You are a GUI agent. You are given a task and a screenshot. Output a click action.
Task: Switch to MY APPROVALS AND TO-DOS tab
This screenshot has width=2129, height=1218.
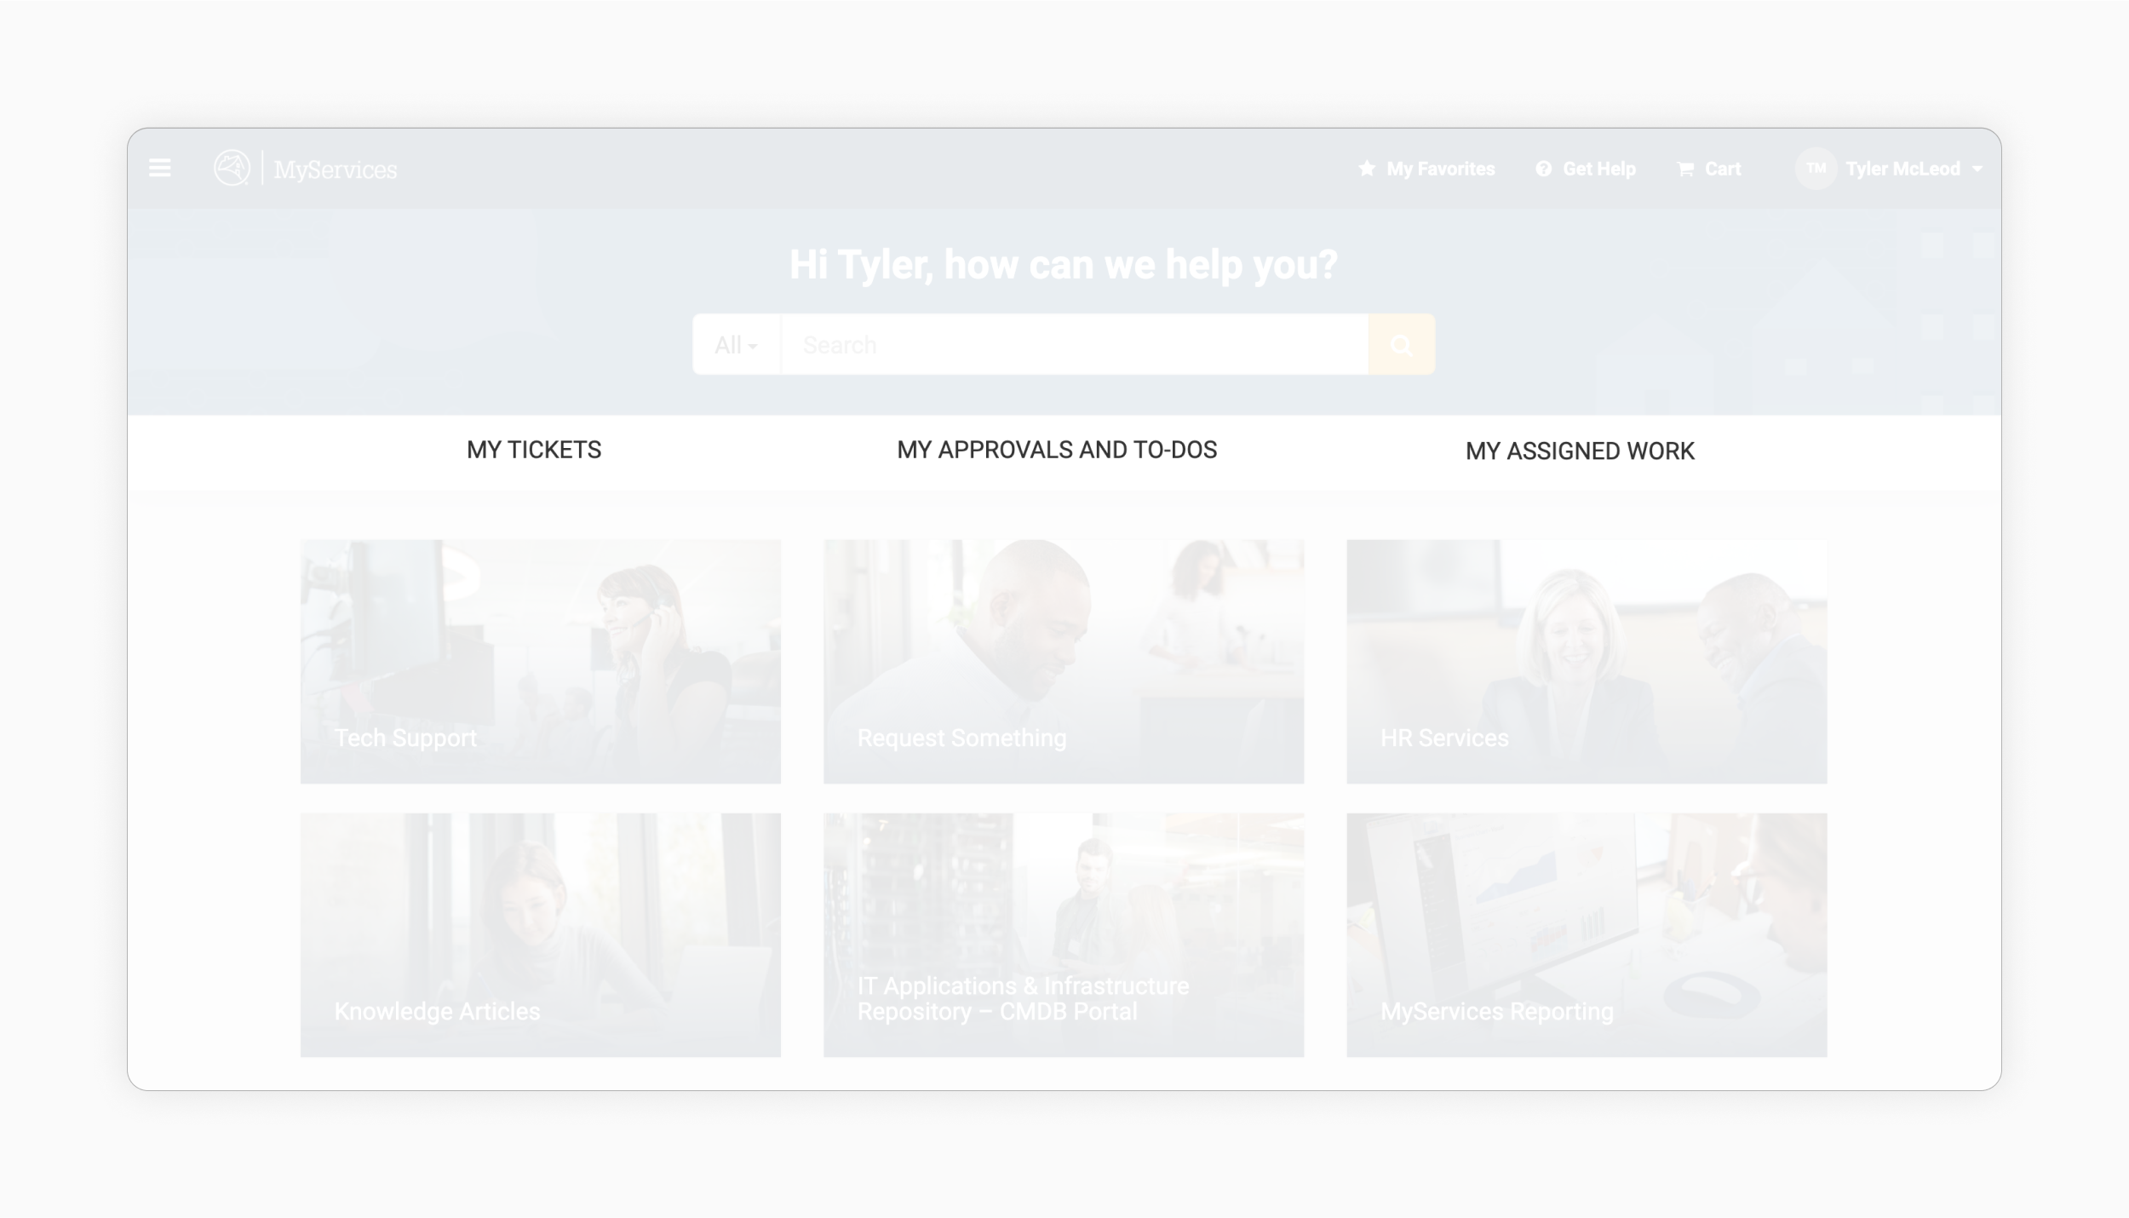pyautogui.click(x=1057, y=450)
